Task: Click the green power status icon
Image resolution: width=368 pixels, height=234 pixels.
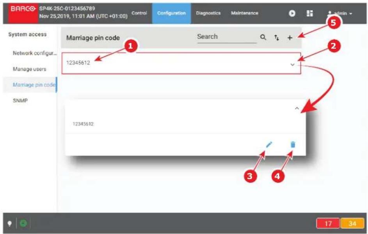Action: click(x=23, y=223)
